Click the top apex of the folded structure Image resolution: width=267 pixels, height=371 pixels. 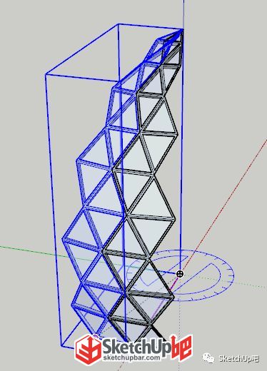coord(182,30)
